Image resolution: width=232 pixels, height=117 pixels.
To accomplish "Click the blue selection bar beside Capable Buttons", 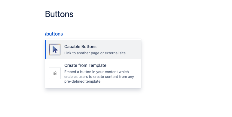I will (45, 49).
